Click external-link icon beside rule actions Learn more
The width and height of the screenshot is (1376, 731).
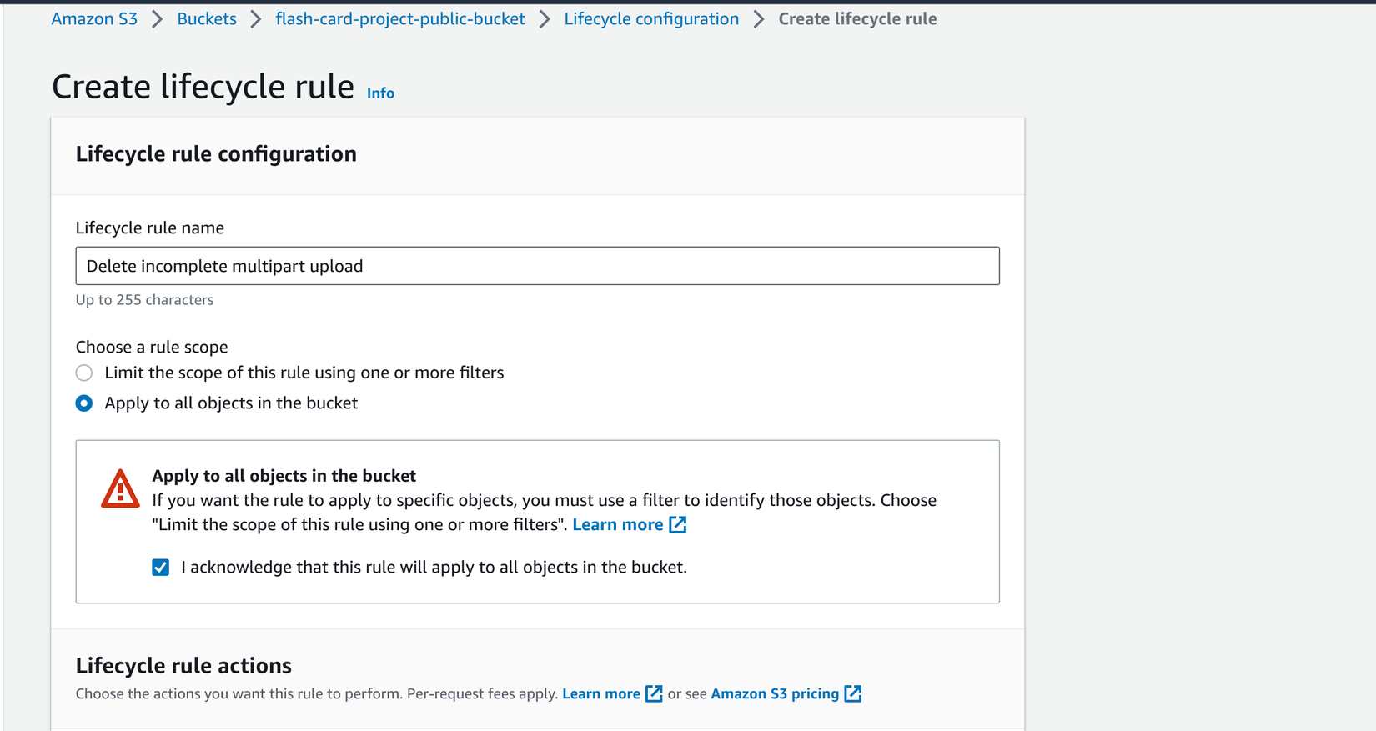coord(654,693)
